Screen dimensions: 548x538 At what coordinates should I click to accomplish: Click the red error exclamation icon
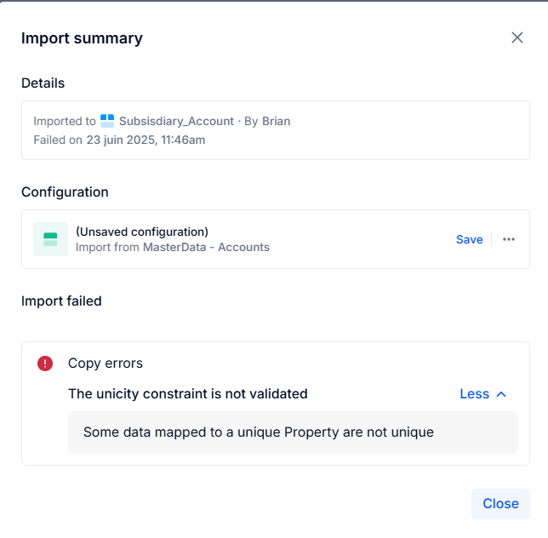[45, 363]
